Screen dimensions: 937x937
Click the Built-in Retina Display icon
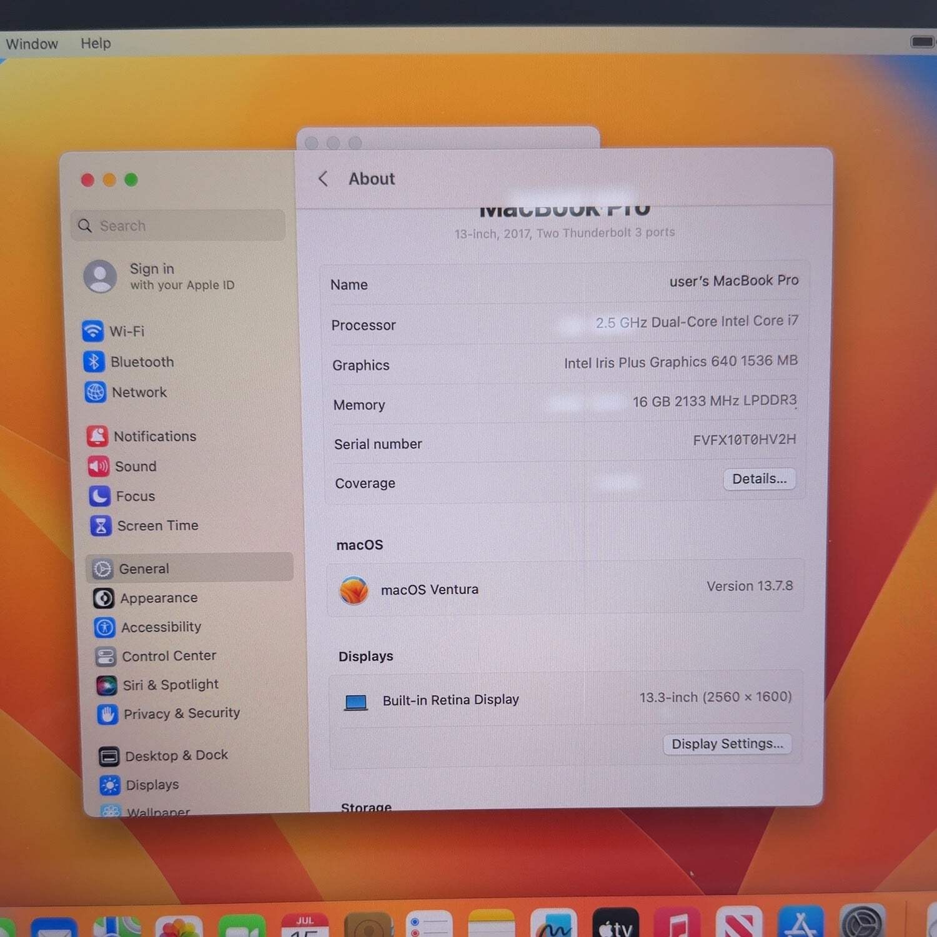[356, 703]
